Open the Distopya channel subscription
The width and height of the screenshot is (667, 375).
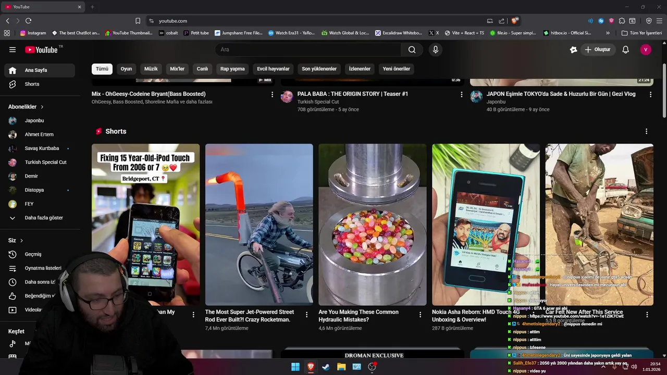point(40,190)
